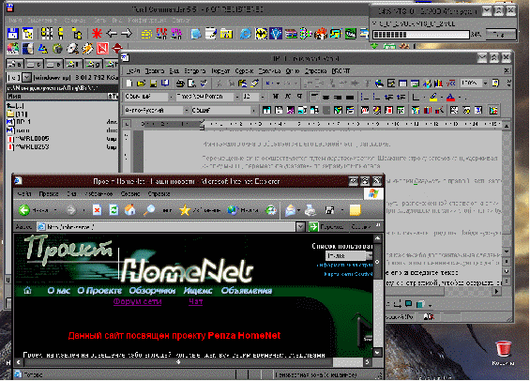
Task: Toggle left text alignment in Word
Action: coord(314,97)
